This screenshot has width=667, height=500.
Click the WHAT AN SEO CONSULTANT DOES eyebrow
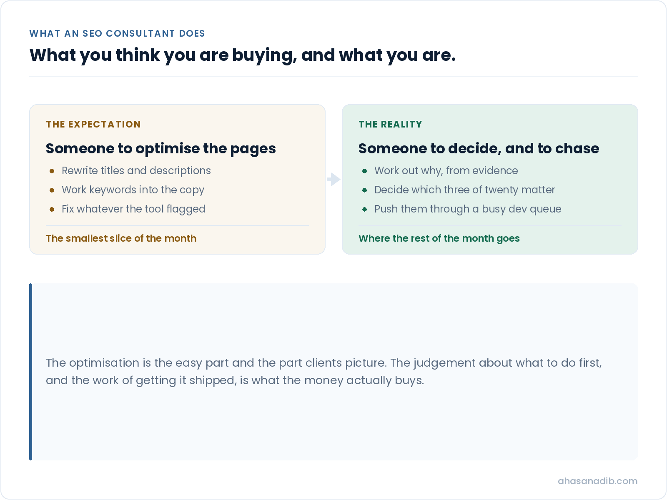[x=117, y=33]
